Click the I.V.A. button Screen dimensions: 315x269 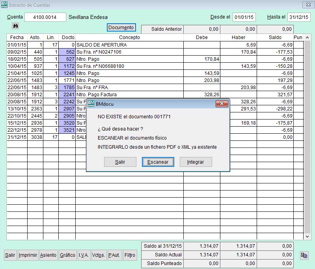click(83, 255)
